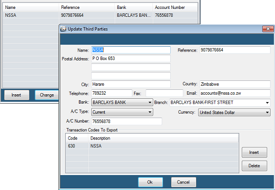The image size is (275, 190).
Task: Click Ok to save third party details
Action: click(150, 182)
